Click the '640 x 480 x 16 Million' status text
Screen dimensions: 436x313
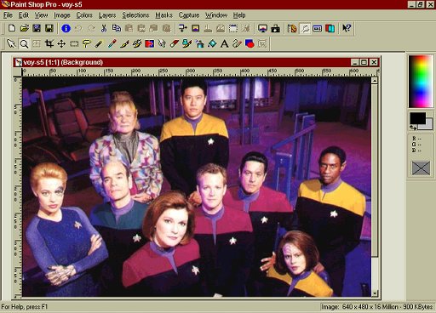[370, 307]
